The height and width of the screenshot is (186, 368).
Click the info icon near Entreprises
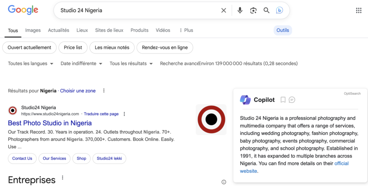[224, 182]
